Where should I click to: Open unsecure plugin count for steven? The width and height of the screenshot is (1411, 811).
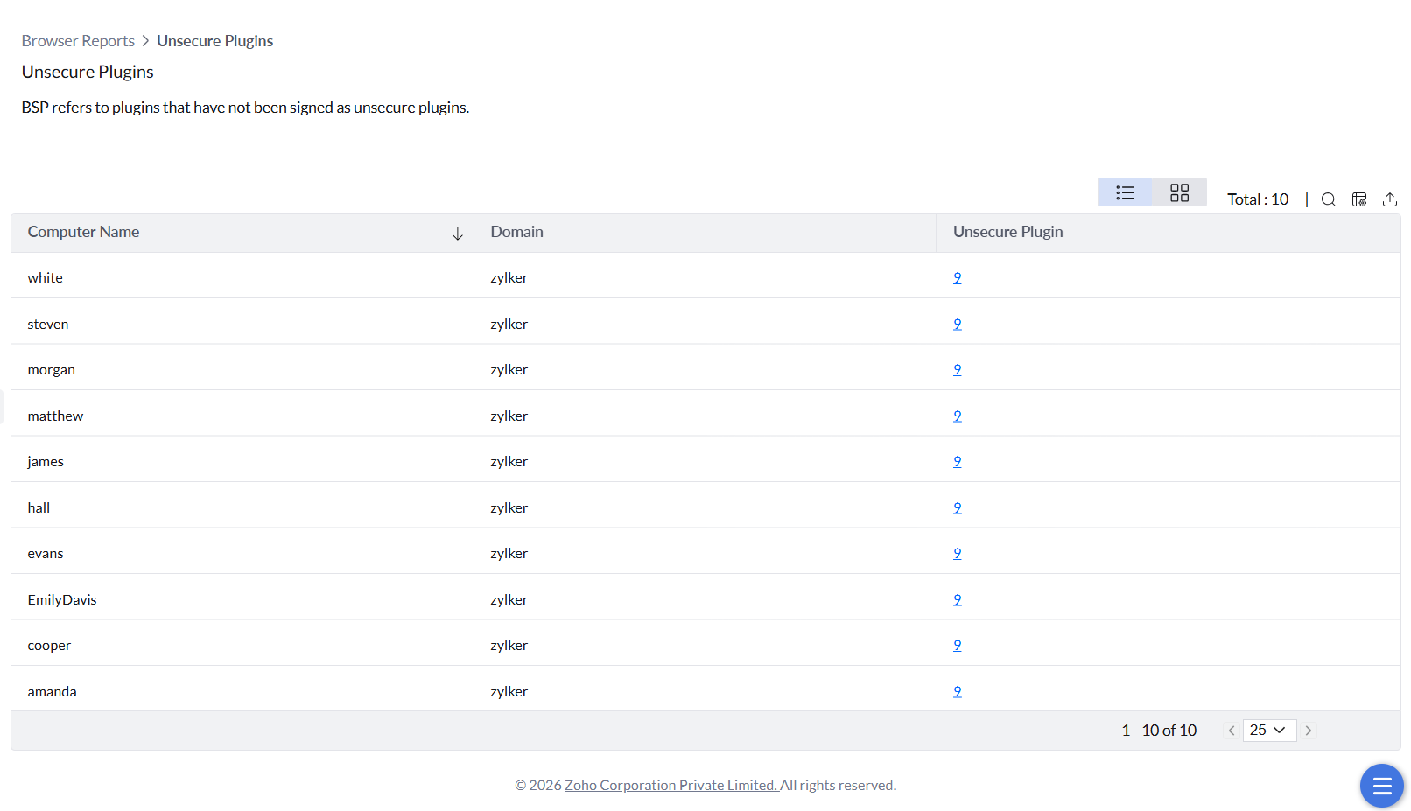958,325
